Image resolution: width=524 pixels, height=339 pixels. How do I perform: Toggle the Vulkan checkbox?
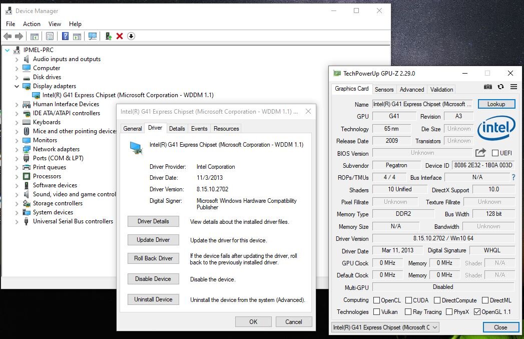[376, 312]
